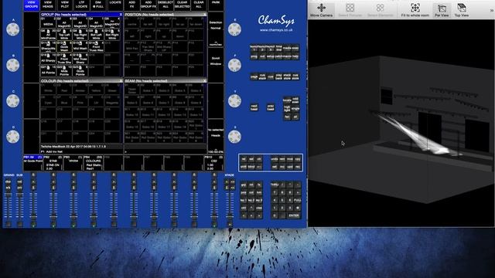The image size is (495, 278).
Task: Select the Top Left Minis group
Action: [x=64, y=35]
